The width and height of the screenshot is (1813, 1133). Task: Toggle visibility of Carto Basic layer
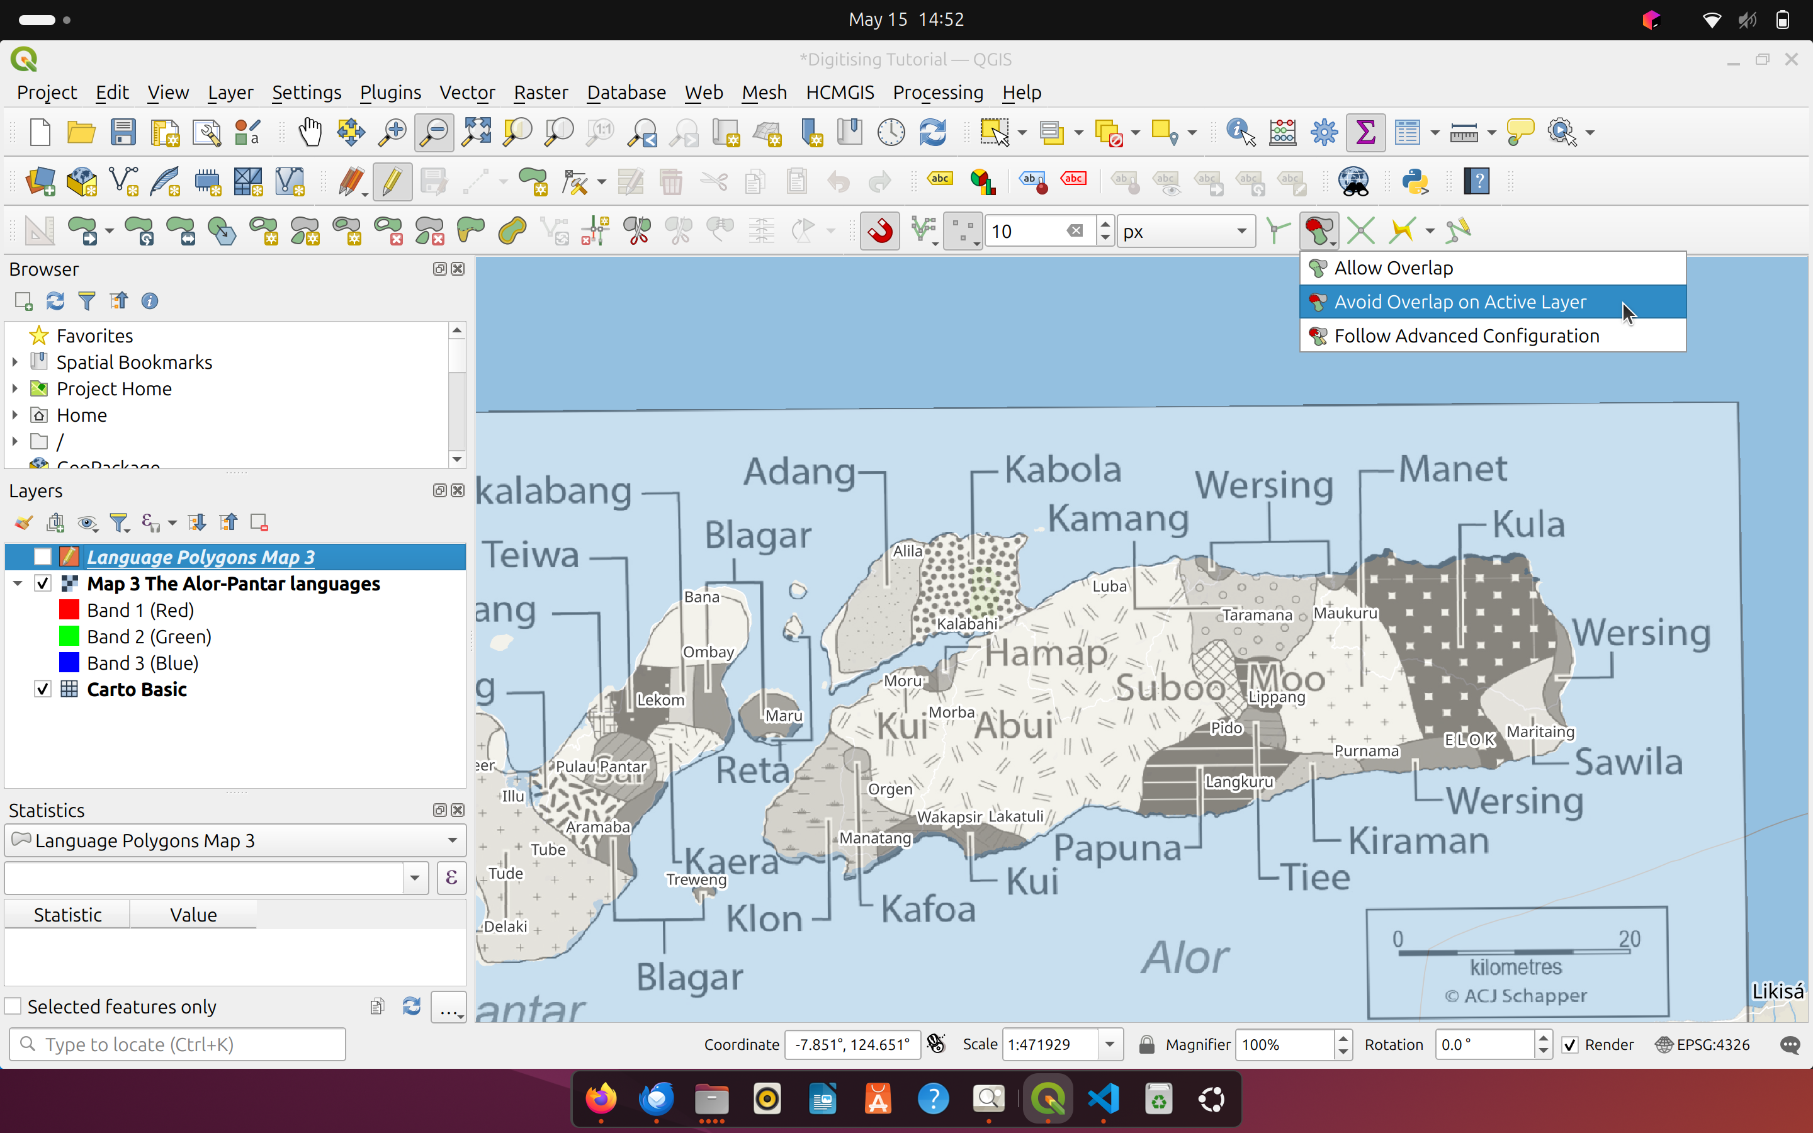coord(42,689)
